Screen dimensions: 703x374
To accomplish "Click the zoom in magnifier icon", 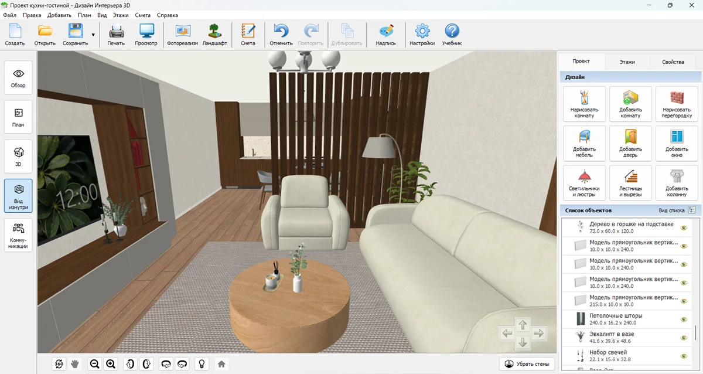I will (x=111, y=364).
